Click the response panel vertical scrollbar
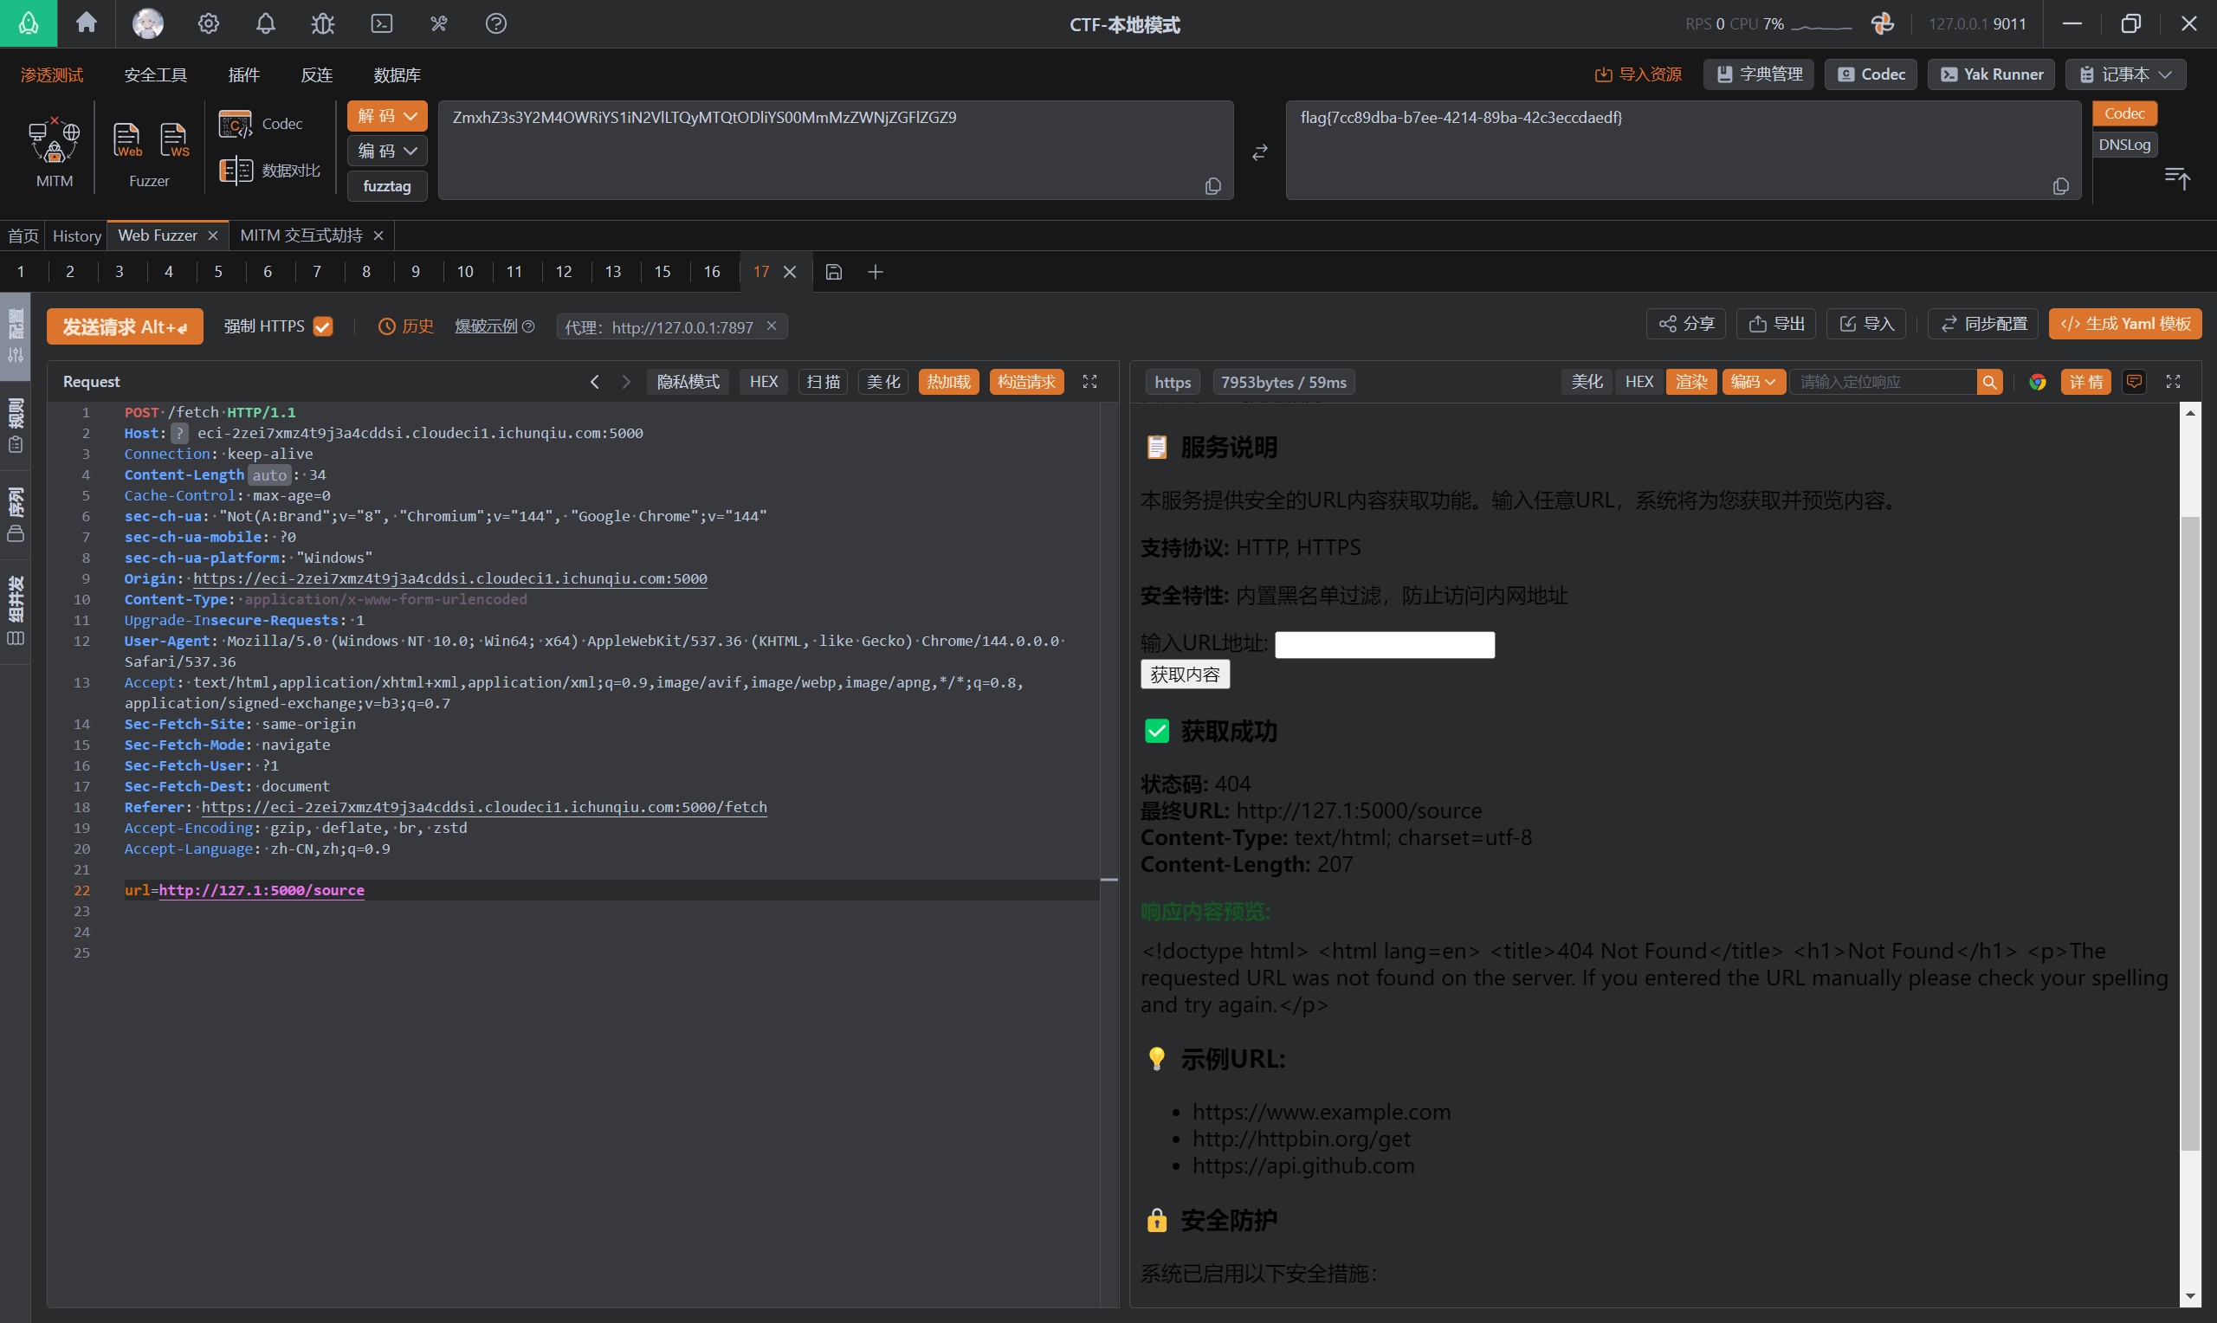This screenshot has width=2217, height=1323. 2189,833
